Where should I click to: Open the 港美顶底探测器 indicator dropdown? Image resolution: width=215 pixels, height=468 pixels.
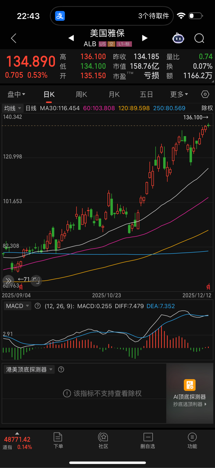[x=29, y=370]
